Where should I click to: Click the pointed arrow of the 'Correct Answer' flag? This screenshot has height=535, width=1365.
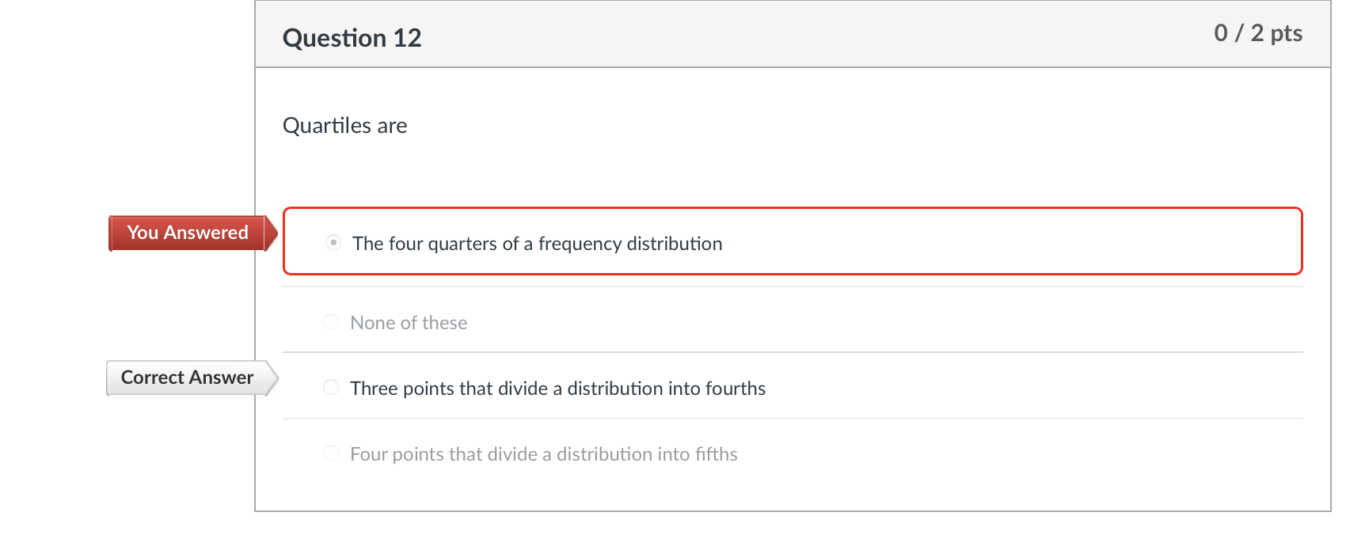click(272, 378)
